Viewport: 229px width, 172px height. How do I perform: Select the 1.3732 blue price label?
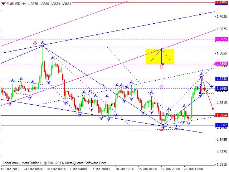coord(220,79)
